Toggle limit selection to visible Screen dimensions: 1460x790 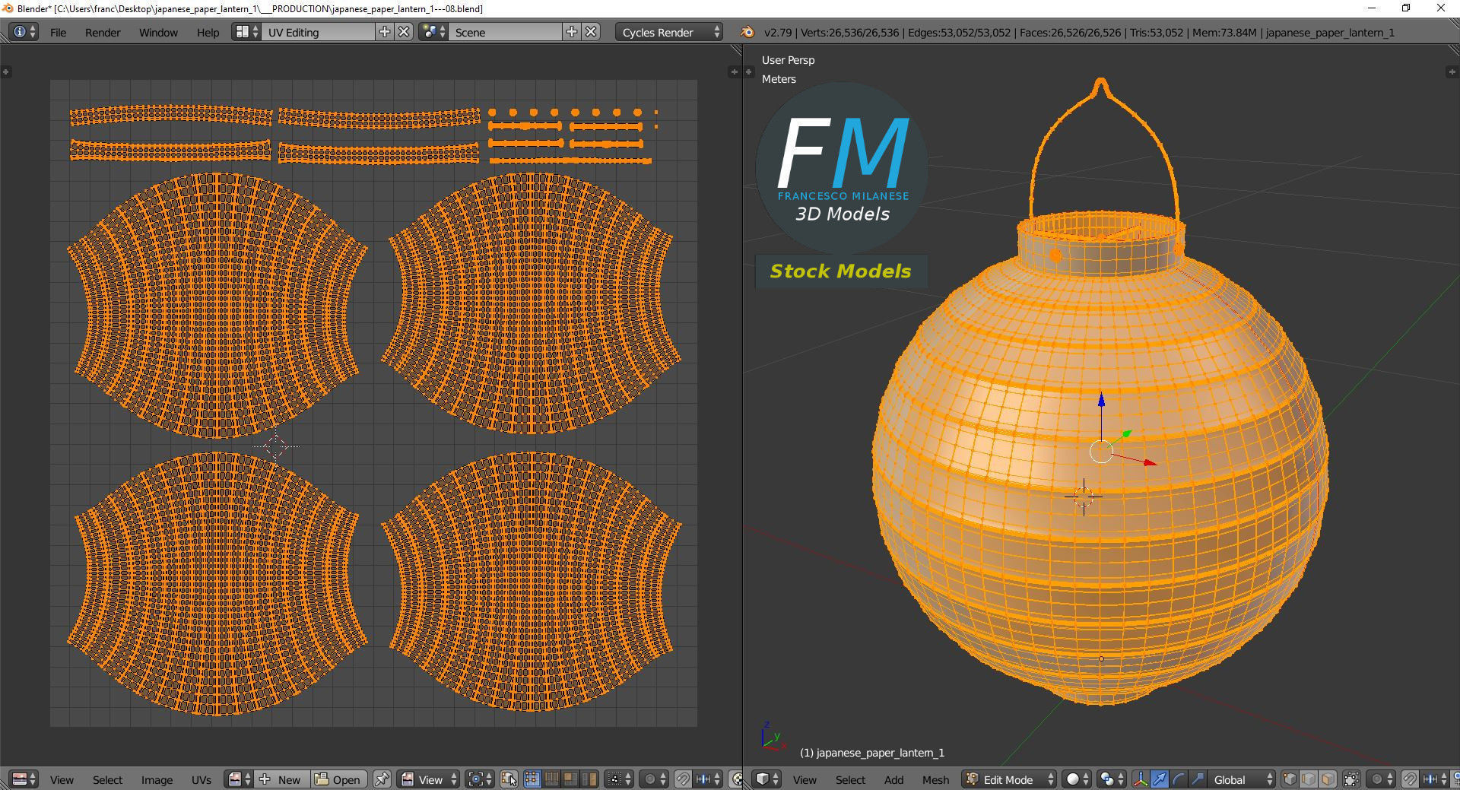[x=1351, y=779]
